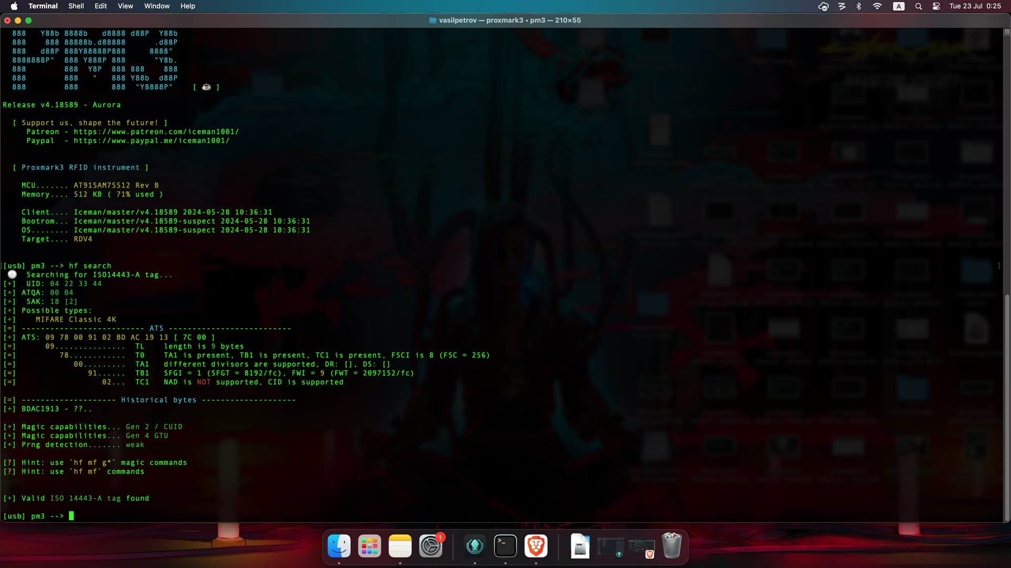This screenshot has height=568, width=1011.
Task: Click the cloud checkmark status icon
Action: (824, 6)
